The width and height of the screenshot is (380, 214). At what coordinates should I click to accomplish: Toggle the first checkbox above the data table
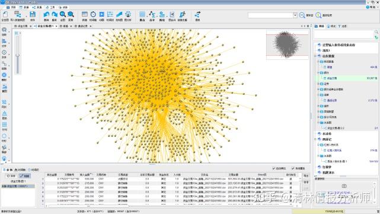[274, 168]
